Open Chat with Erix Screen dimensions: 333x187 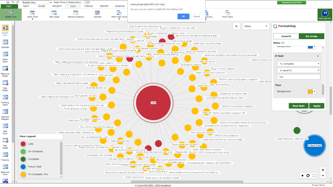click(325, 14)
